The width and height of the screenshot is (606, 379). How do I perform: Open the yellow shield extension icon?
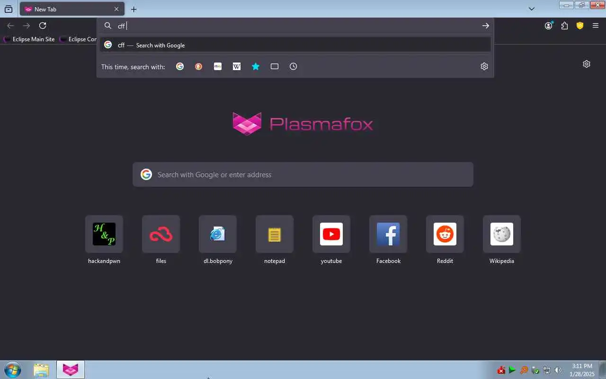(x=580, y=26)
